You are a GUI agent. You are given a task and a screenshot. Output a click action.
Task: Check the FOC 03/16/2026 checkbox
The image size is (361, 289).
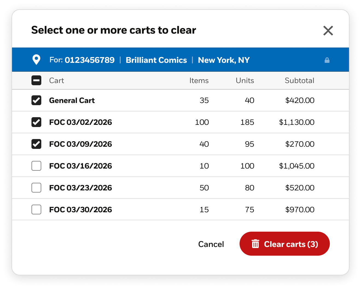[x=36, y=166]
